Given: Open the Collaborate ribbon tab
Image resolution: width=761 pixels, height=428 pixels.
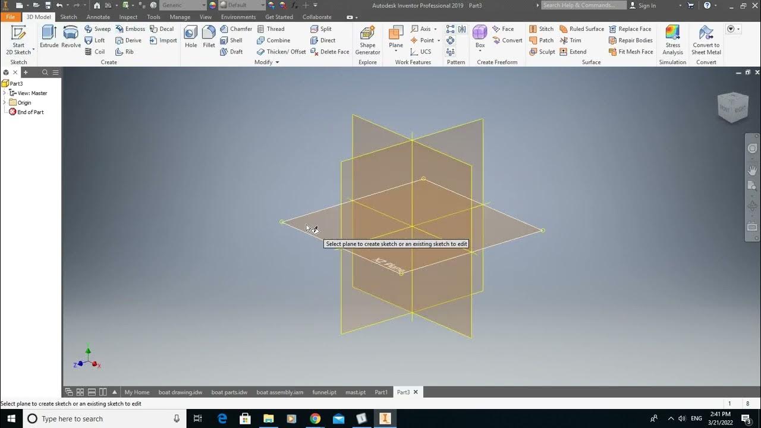Looking at the screenshot, I should [317, 17].
